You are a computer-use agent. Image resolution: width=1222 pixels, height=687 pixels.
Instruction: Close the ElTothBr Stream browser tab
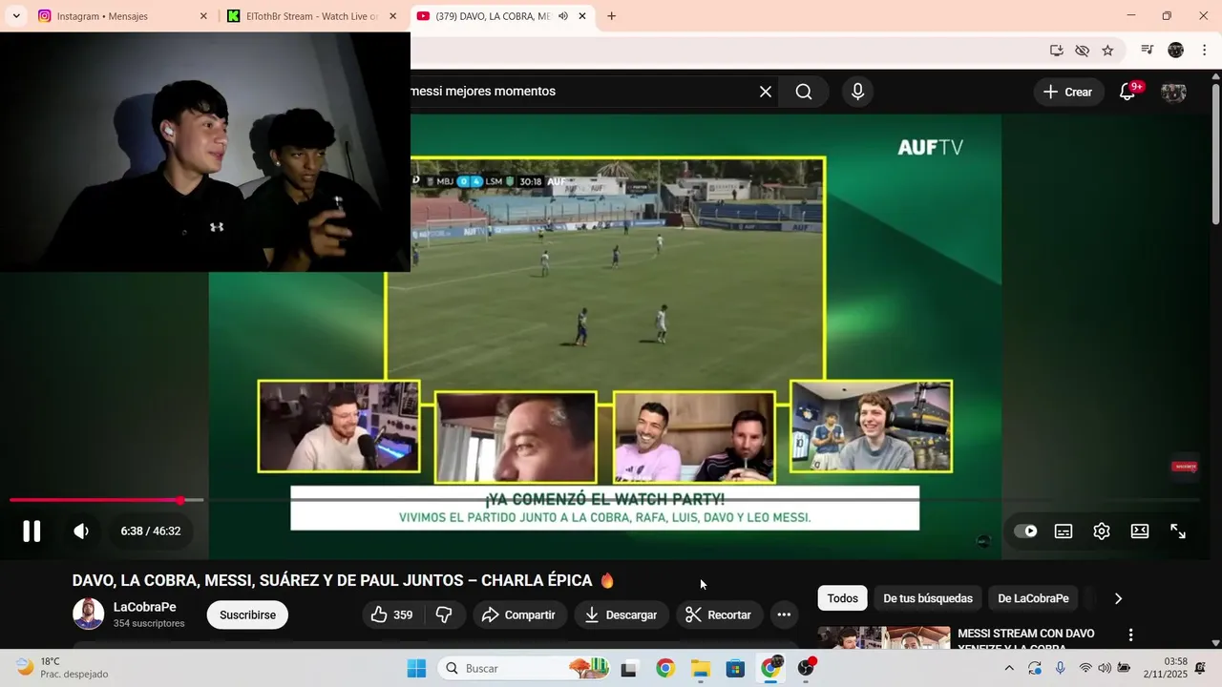coord(392,16)
